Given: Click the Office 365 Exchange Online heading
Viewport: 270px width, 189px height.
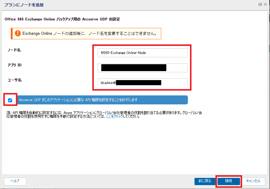Looking at the screenshot, I should pos(62,19).
